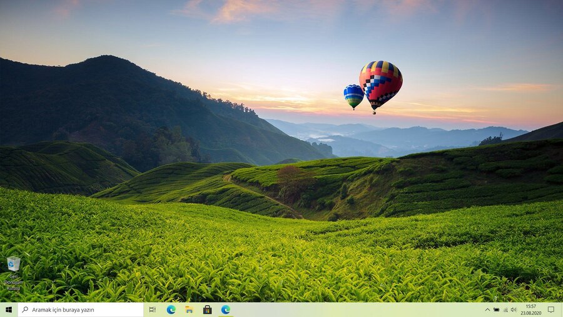Open Task View from the taskbar
Viewport: 563px width, 317px height.
click(152, 309)
